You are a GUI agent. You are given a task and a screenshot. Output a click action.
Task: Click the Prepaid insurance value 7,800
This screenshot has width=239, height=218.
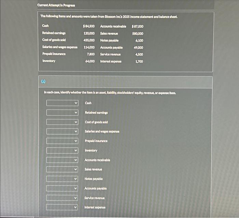point(91,54)
